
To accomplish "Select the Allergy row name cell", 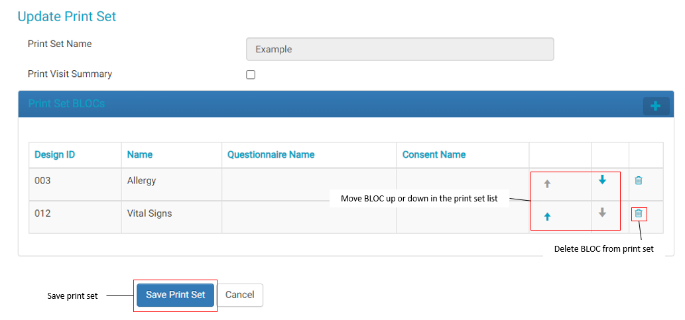I will click(x=142, y=180).
